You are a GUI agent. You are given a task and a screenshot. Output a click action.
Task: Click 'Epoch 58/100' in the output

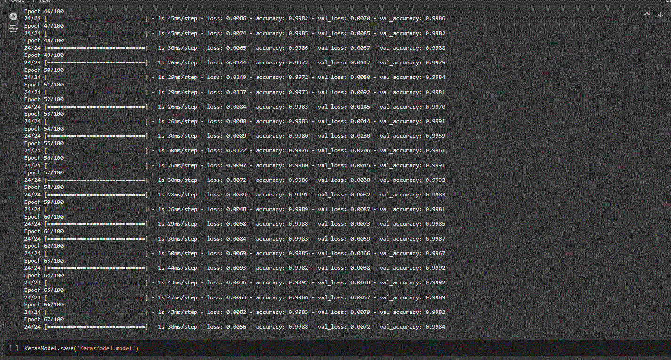(44, 187)
